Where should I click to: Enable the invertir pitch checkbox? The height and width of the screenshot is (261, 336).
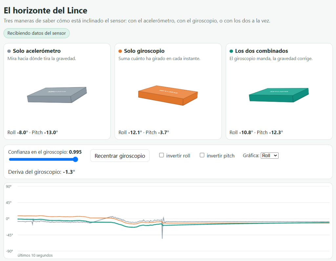click(202, 155)
